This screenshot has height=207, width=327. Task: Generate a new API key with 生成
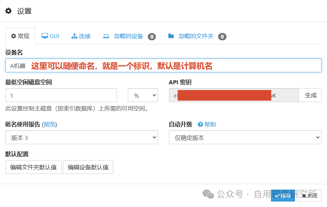[310, 95]
